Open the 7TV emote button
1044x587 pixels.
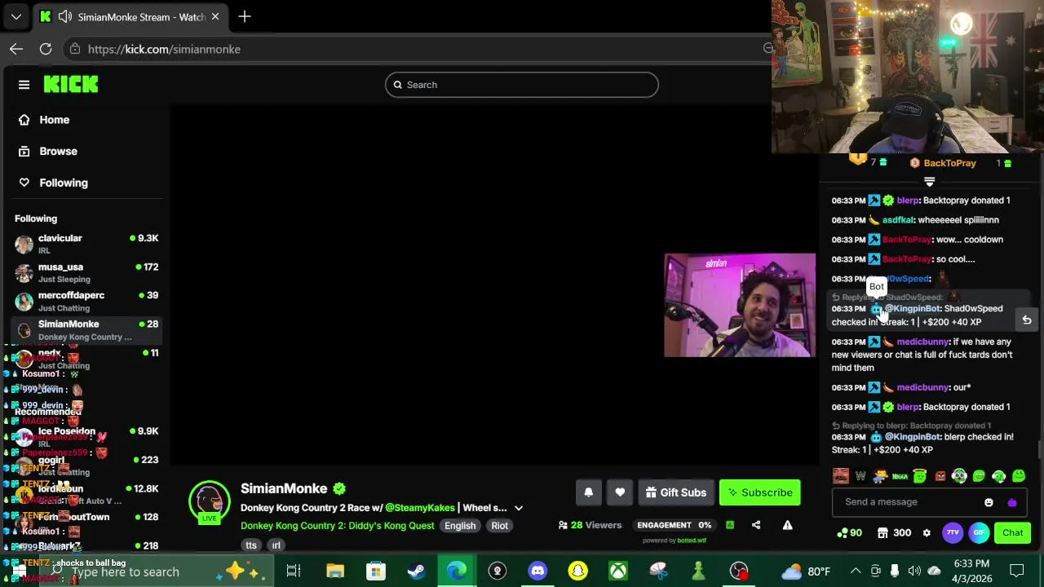(953, 533)
